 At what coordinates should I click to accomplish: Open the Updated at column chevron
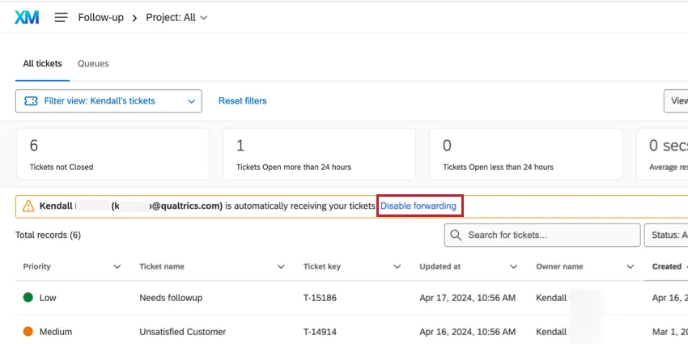coord(514,267)
